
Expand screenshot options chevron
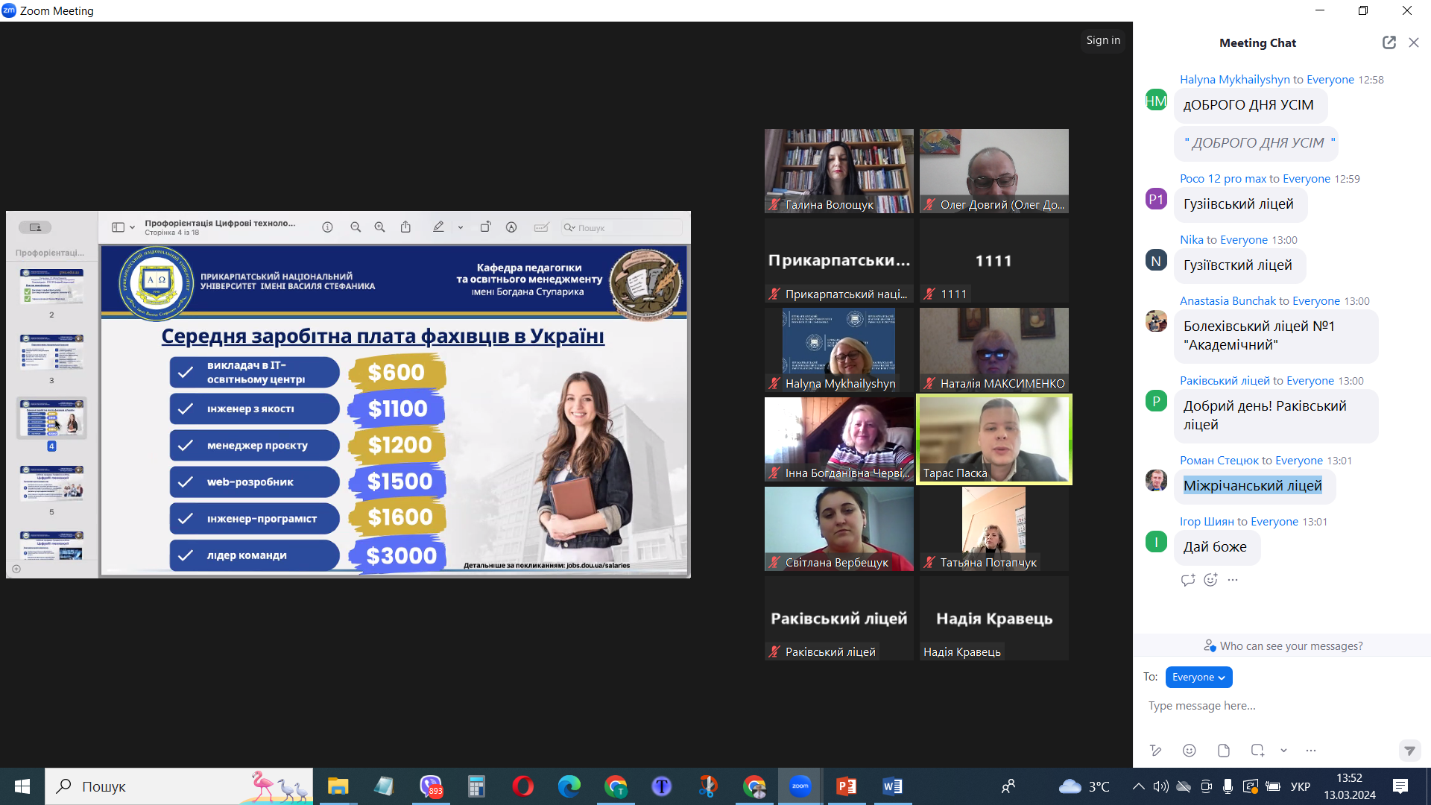pos(1283,751)
